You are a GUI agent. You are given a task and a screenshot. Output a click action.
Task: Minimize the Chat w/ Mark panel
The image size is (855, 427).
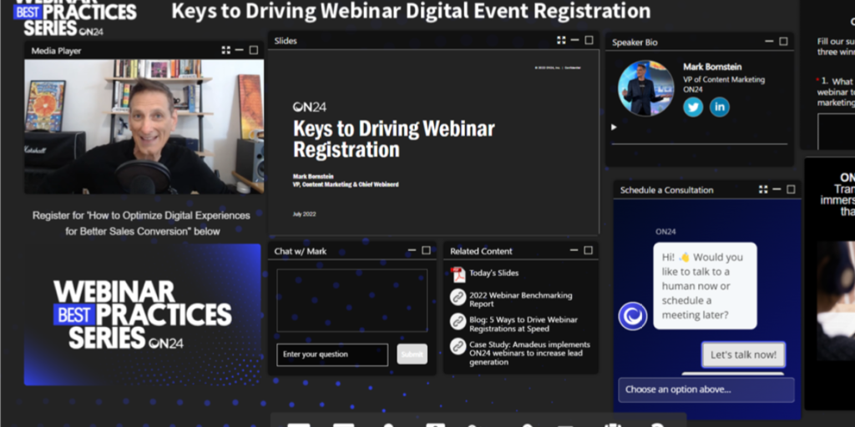(412, 250)
